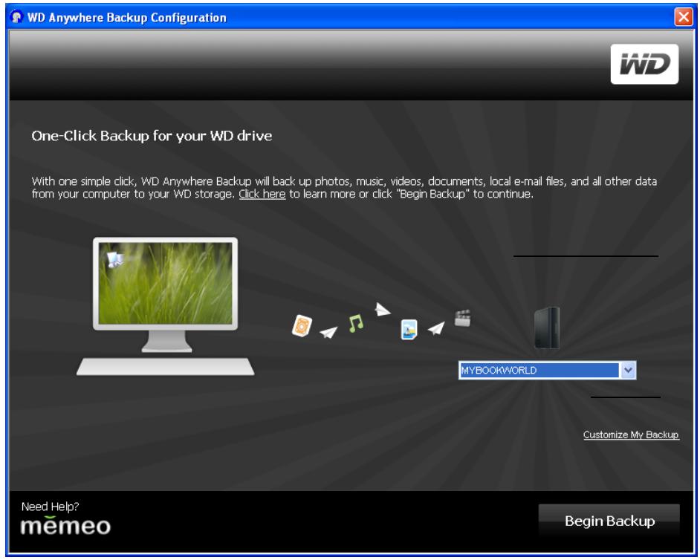Image resolution: width=700 pixels, height=560 pixels.
Task: Click the title bar application icon
Action: click(x=16, y=17)
